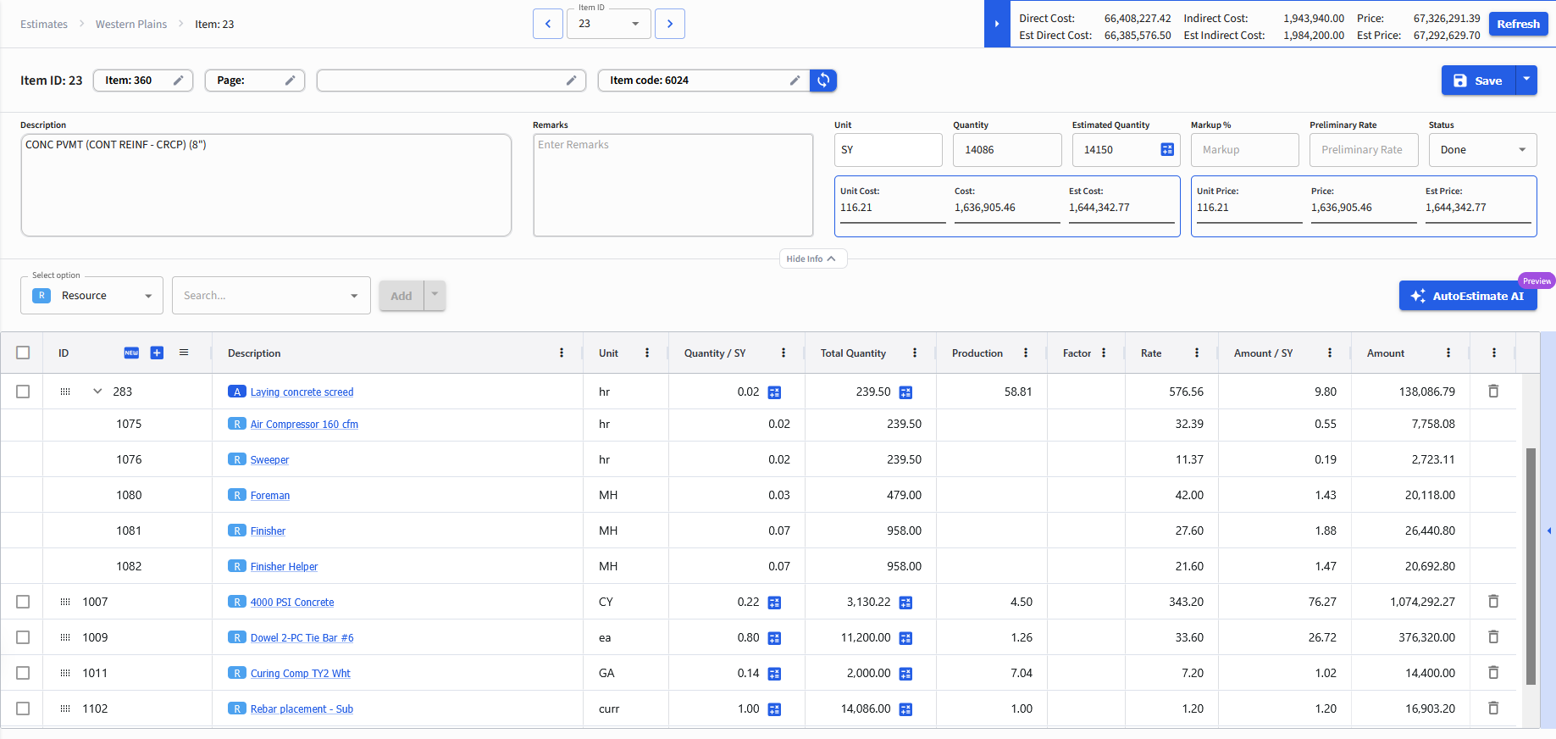Go to next item with right arrow
This screenshot has width=1556, height=739.
click(x=670, y=24)
